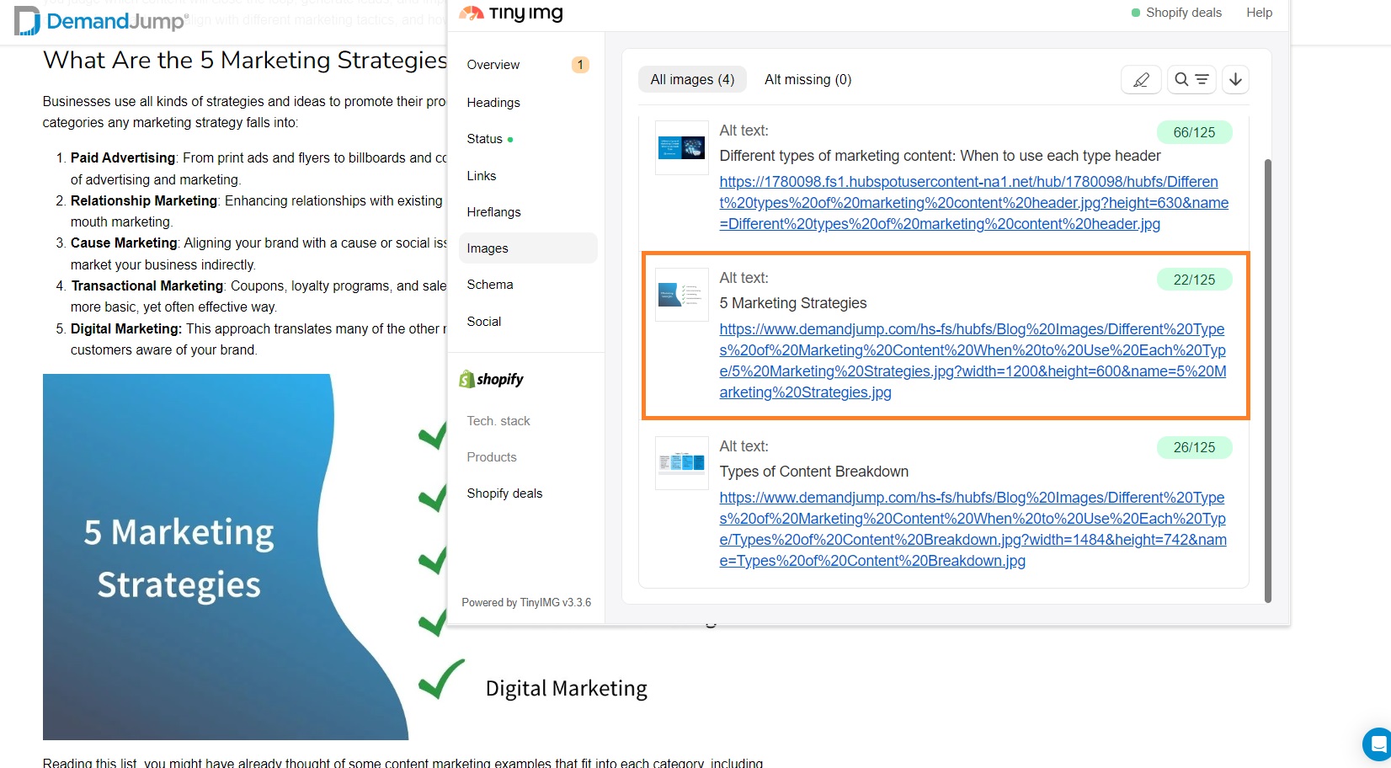
Task: Click the Overview notification badge
Action: (579, 64)
